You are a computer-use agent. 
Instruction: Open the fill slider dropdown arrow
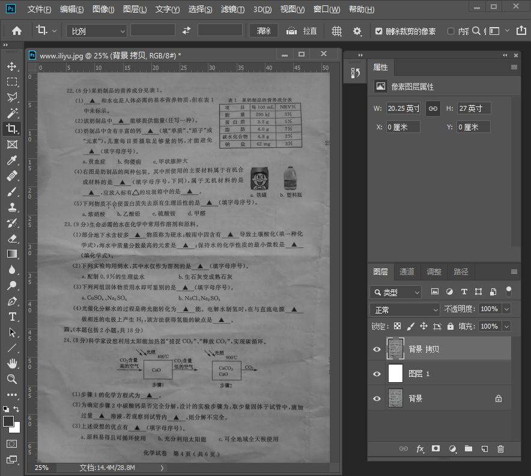click(506, 326)
